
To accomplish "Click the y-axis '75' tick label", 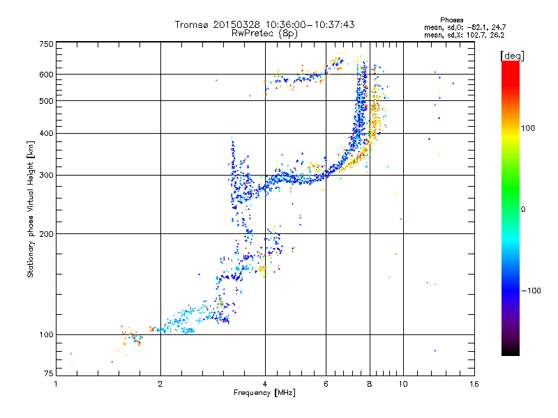I will pos(49,373).
